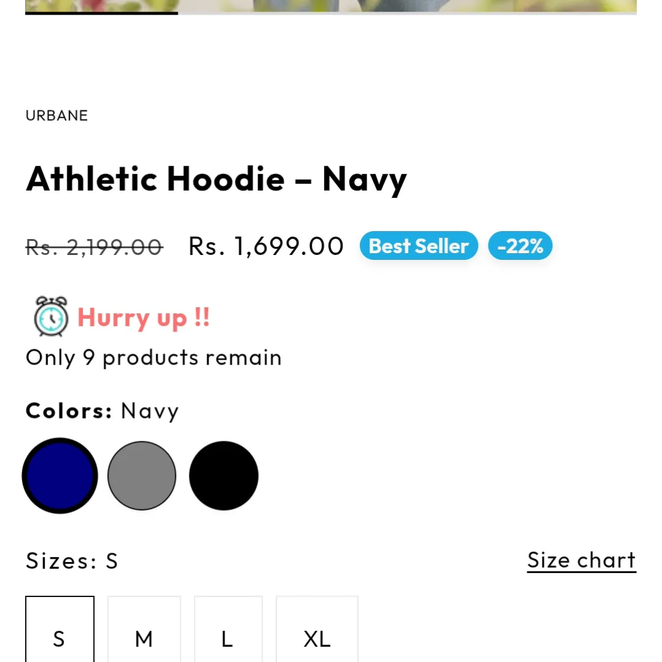Click the Only 9 products remain notice
Image resolution: width=662 pixels, height=662 pixels.
pos(154,357)
